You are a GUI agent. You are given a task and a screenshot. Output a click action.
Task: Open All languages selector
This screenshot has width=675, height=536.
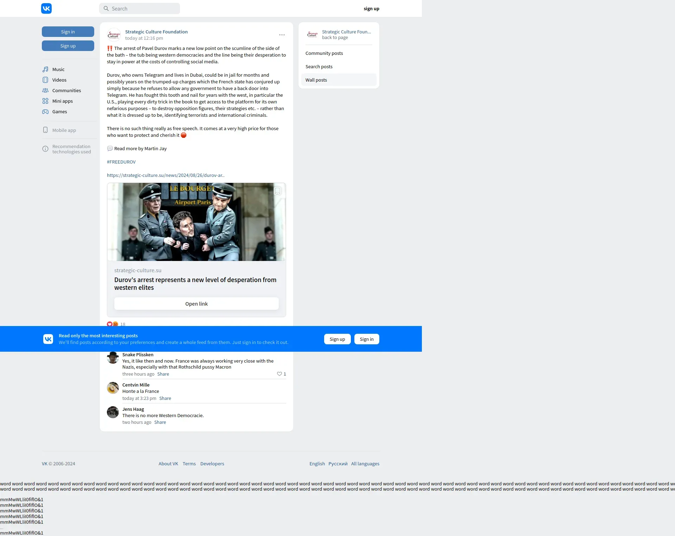[365, 464]
